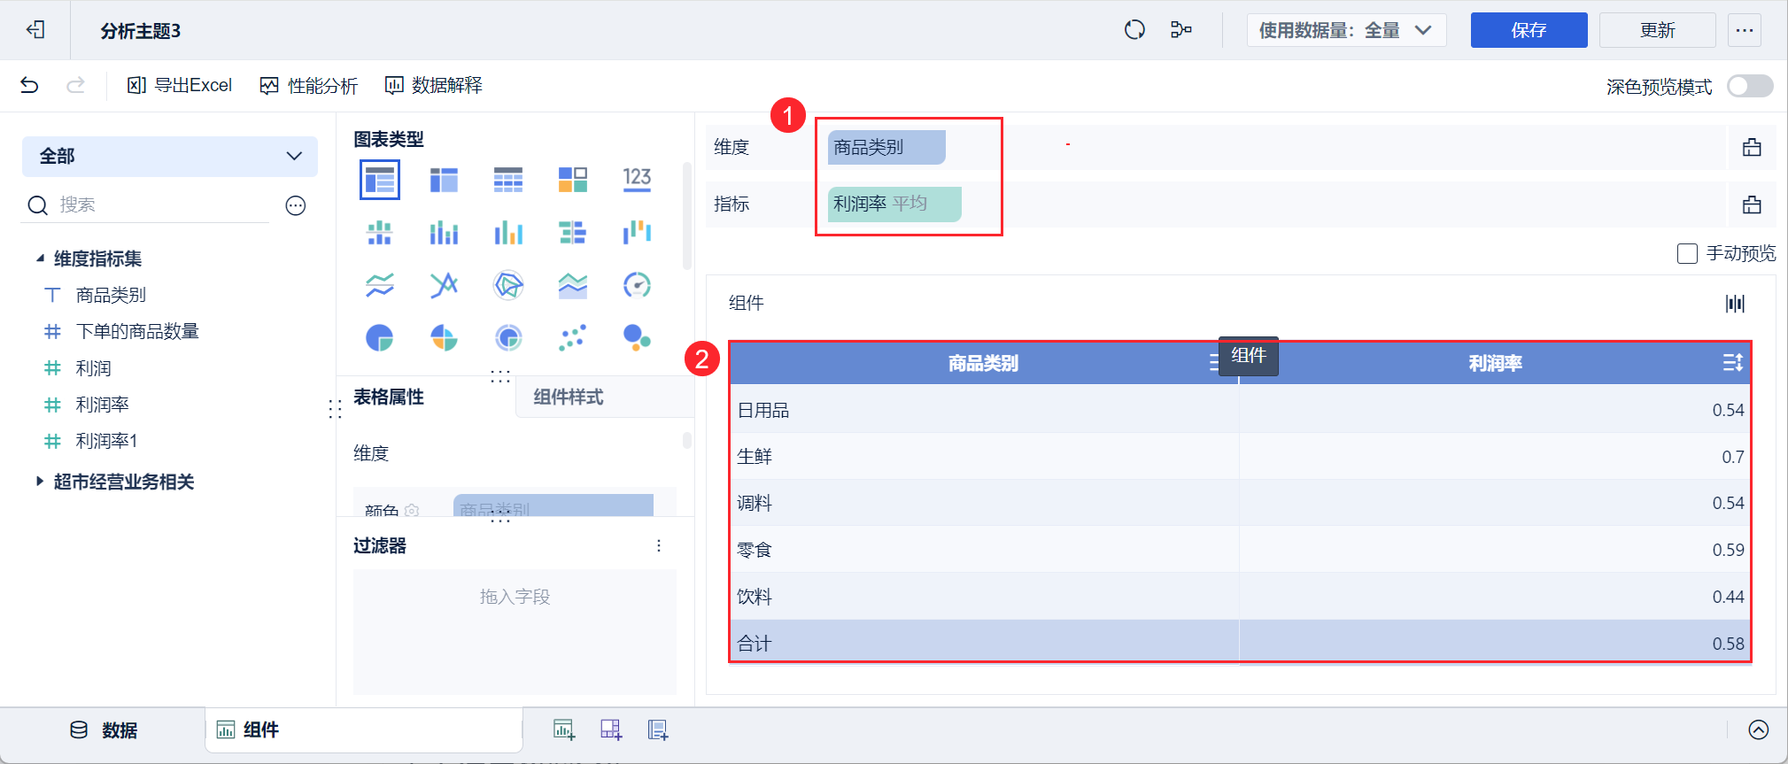Select the cross table chart type icon
The image size is (1788, 764).
click(x=444, y=180)
